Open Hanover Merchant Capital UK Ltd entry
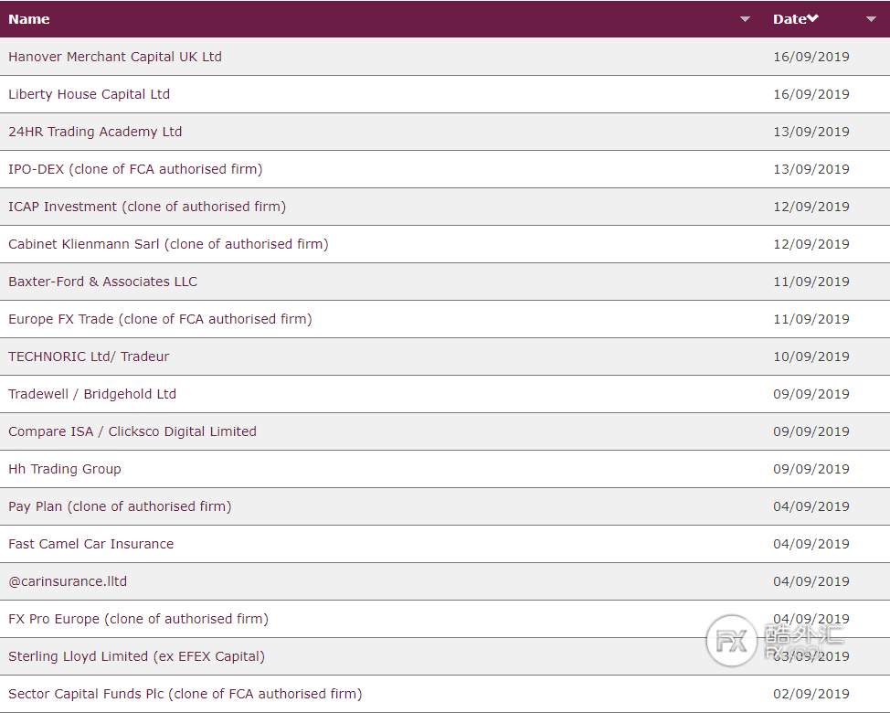The image size is (890, 713). coord(115,57)
